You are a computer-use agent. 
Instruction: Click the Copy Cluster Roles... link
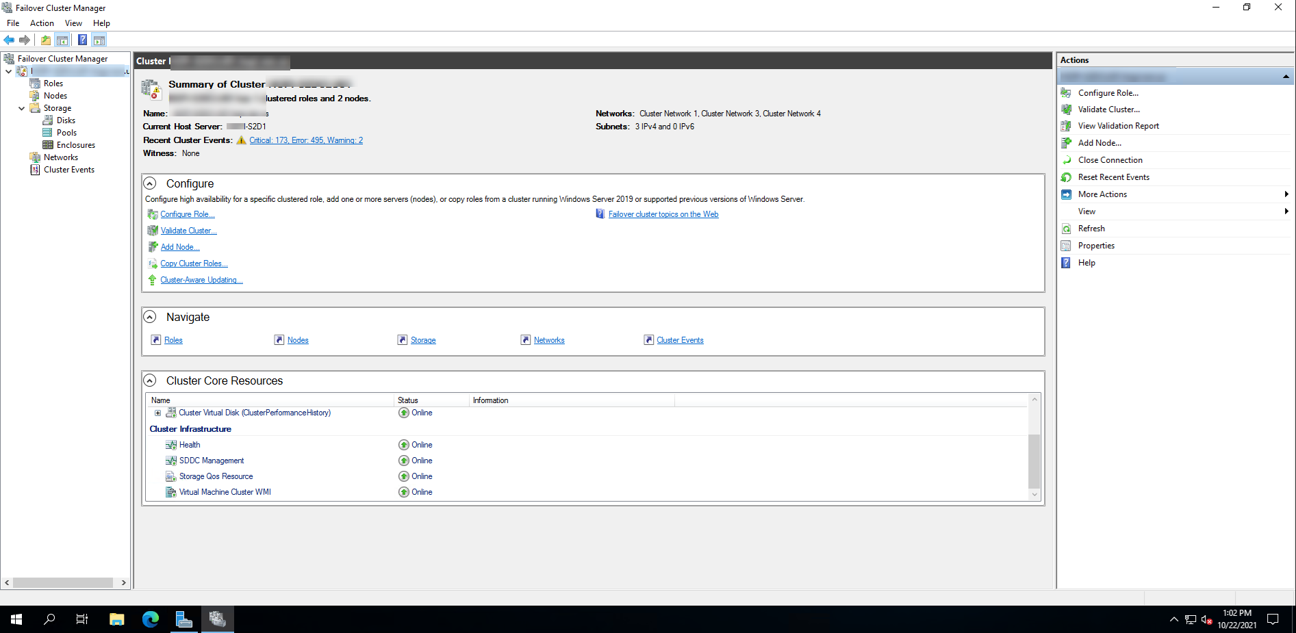tap(194, 263)
